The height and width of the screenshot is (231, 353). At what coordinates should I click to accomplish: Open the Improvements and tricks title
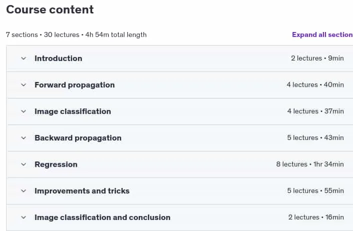pyautogui.click(x=82, y=191)
